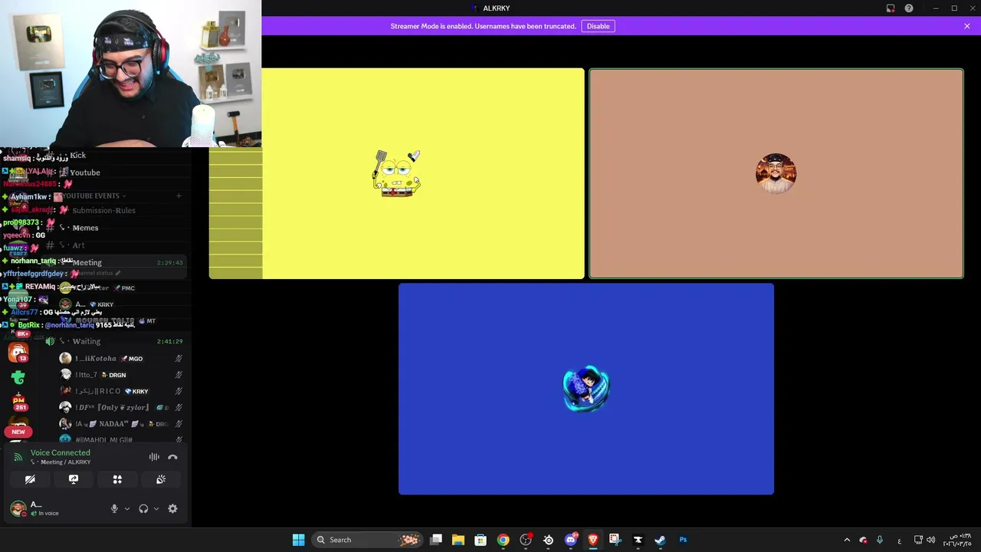The image size is (981, 552).
Task: Open Discord from the taskbar
Action: coord(570,540)
